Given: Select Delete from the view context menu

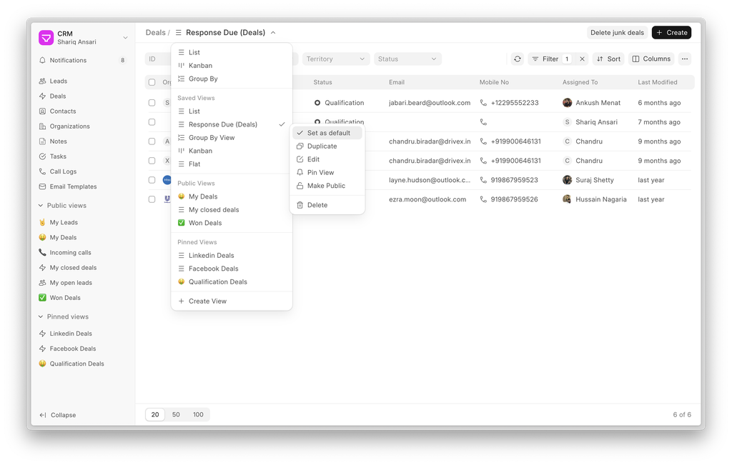Looking at the screenshot, I should click(x=317, y=205).
